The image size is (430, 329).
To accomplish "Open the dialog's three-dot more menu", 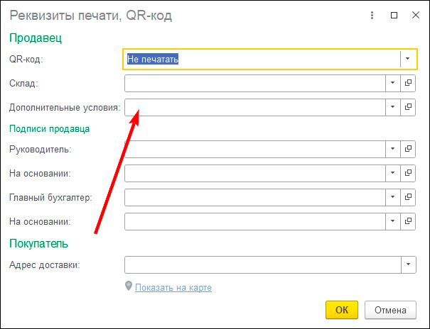I will pos(372,15).
